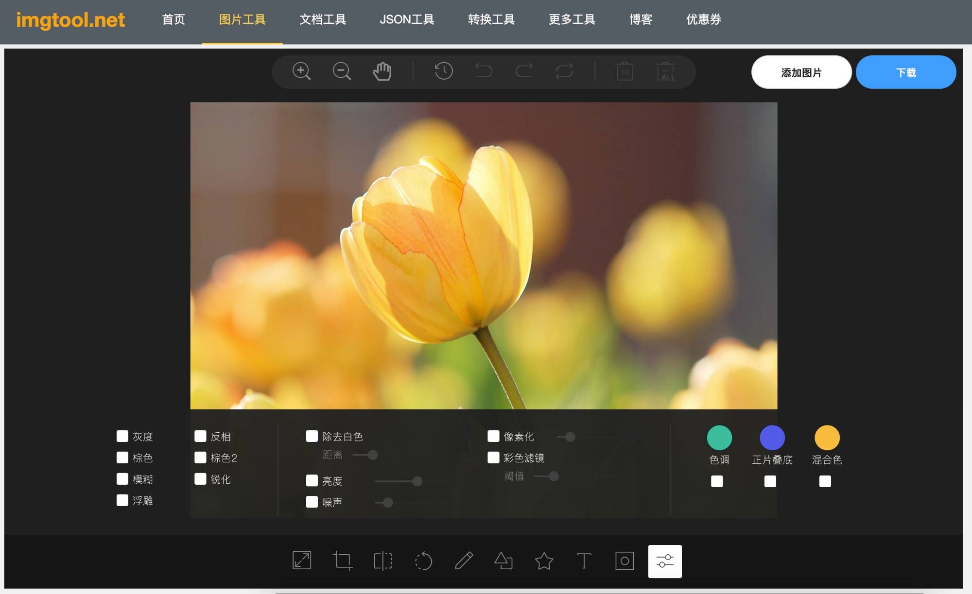Image resolution: width=972 pixels, height=594 pixels.
Task: Open the 文档工具 menu
Action: (x=323, y=19)
